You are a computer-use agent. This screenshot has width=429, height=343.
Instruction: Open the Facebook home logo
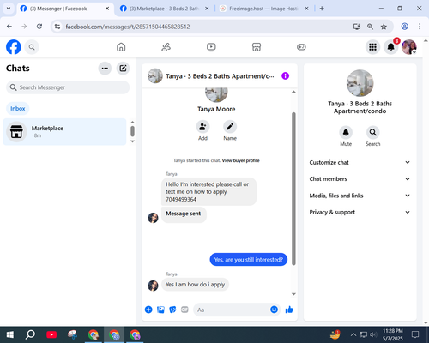(14, 47)
